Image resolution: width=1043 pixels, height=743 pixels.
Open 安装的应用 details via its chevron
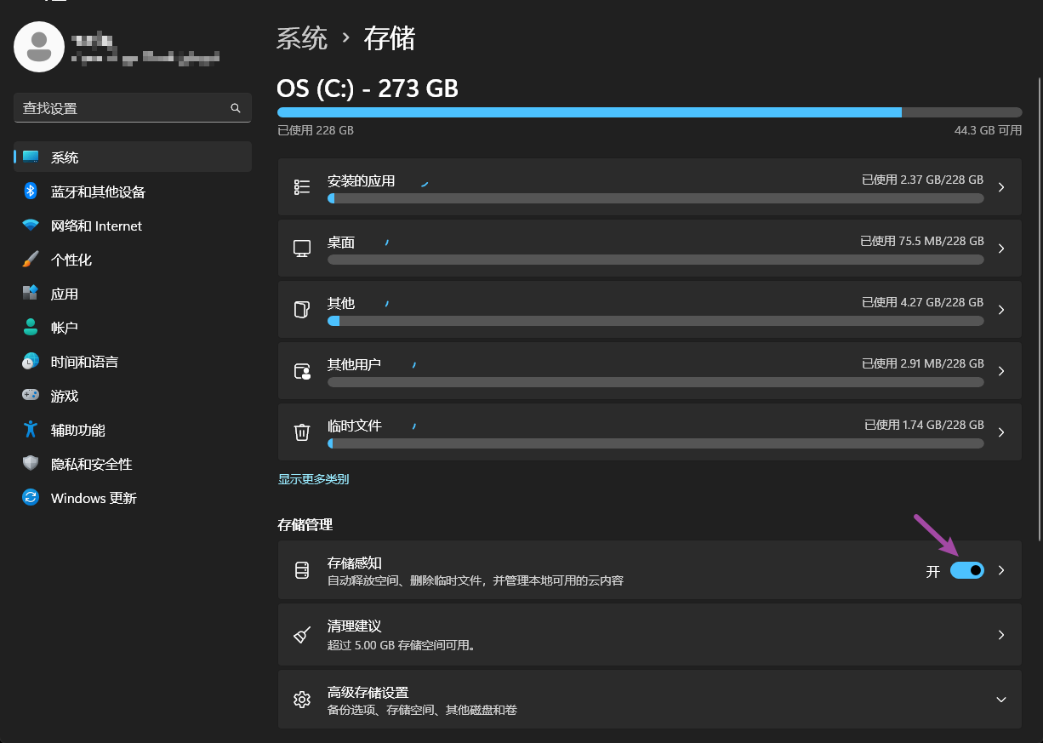pyautogui.click(x=1001, y=187)
